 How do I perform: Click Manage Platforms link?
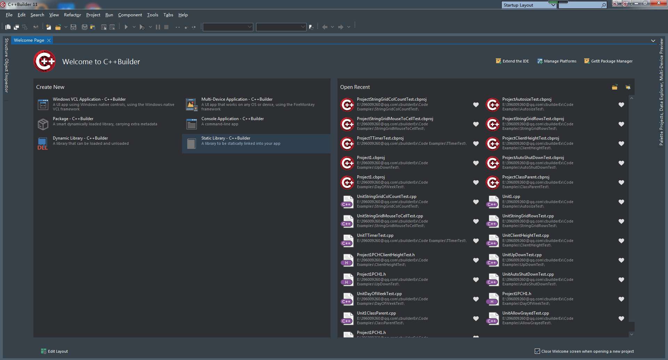pos(557,61)
